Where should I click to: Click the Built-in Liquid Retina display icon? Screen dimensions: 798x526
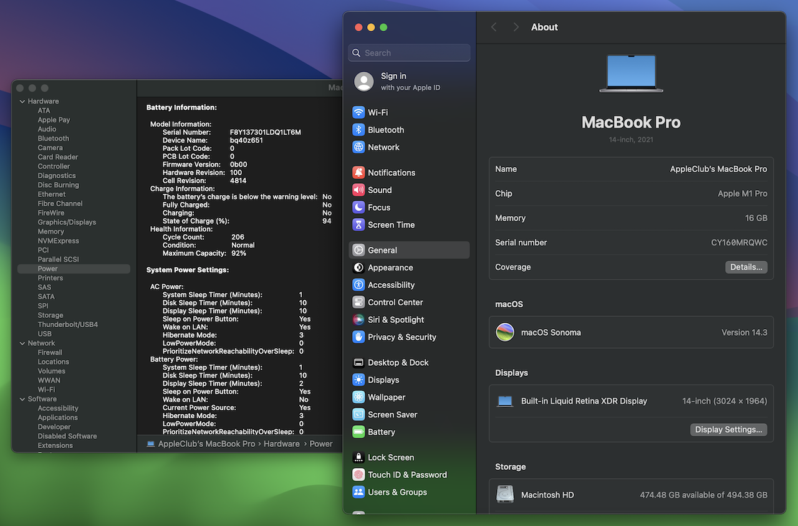point(505,401)
